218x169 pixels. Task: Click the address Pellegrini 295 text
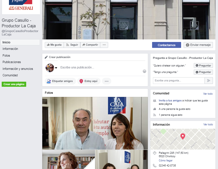pyautogui.click(x=173, y=155)
